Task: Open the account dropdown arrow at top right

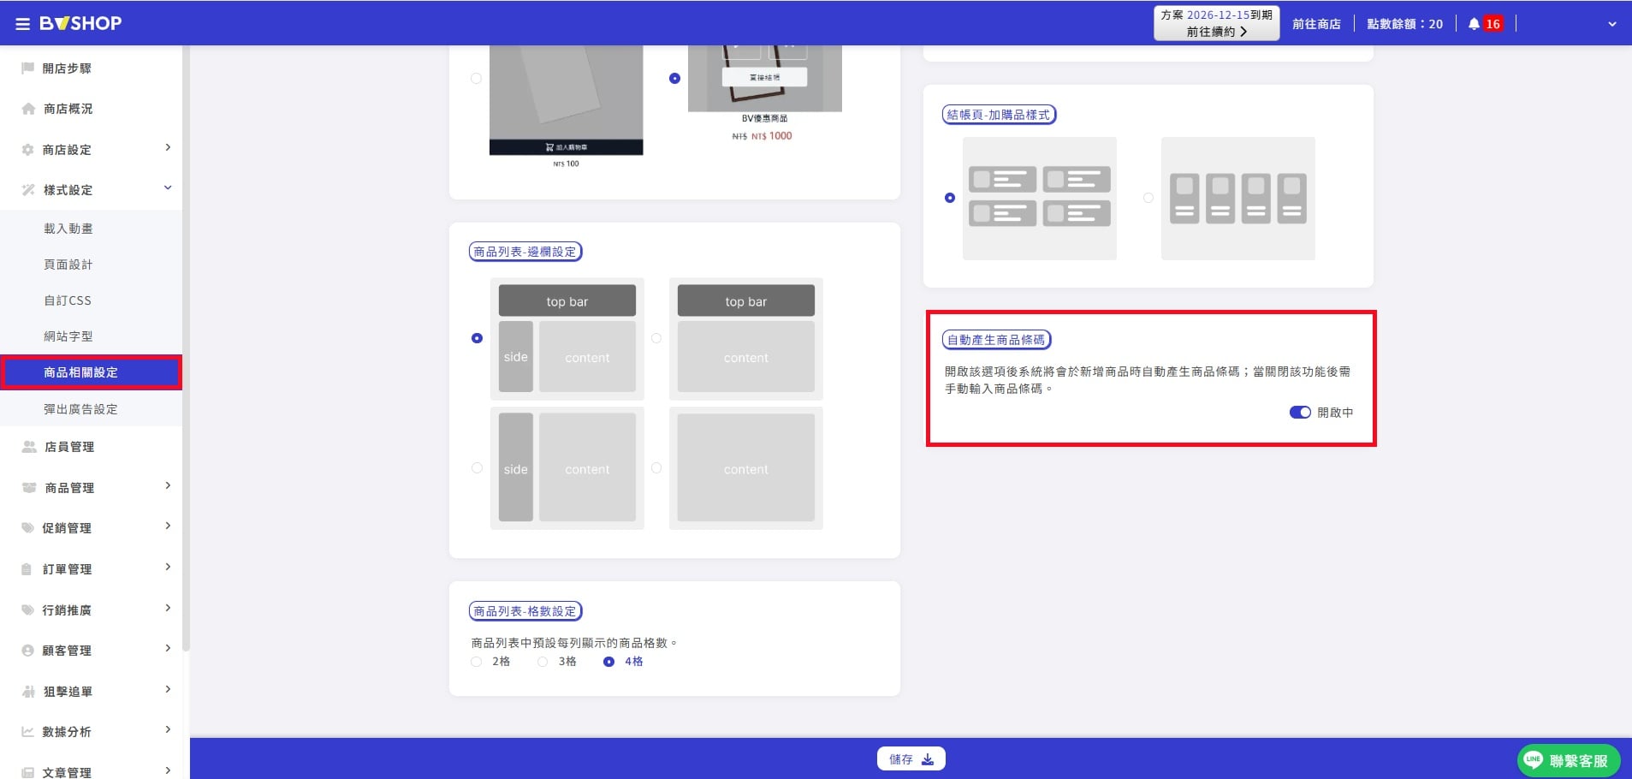Action: tap(1612, 24)
